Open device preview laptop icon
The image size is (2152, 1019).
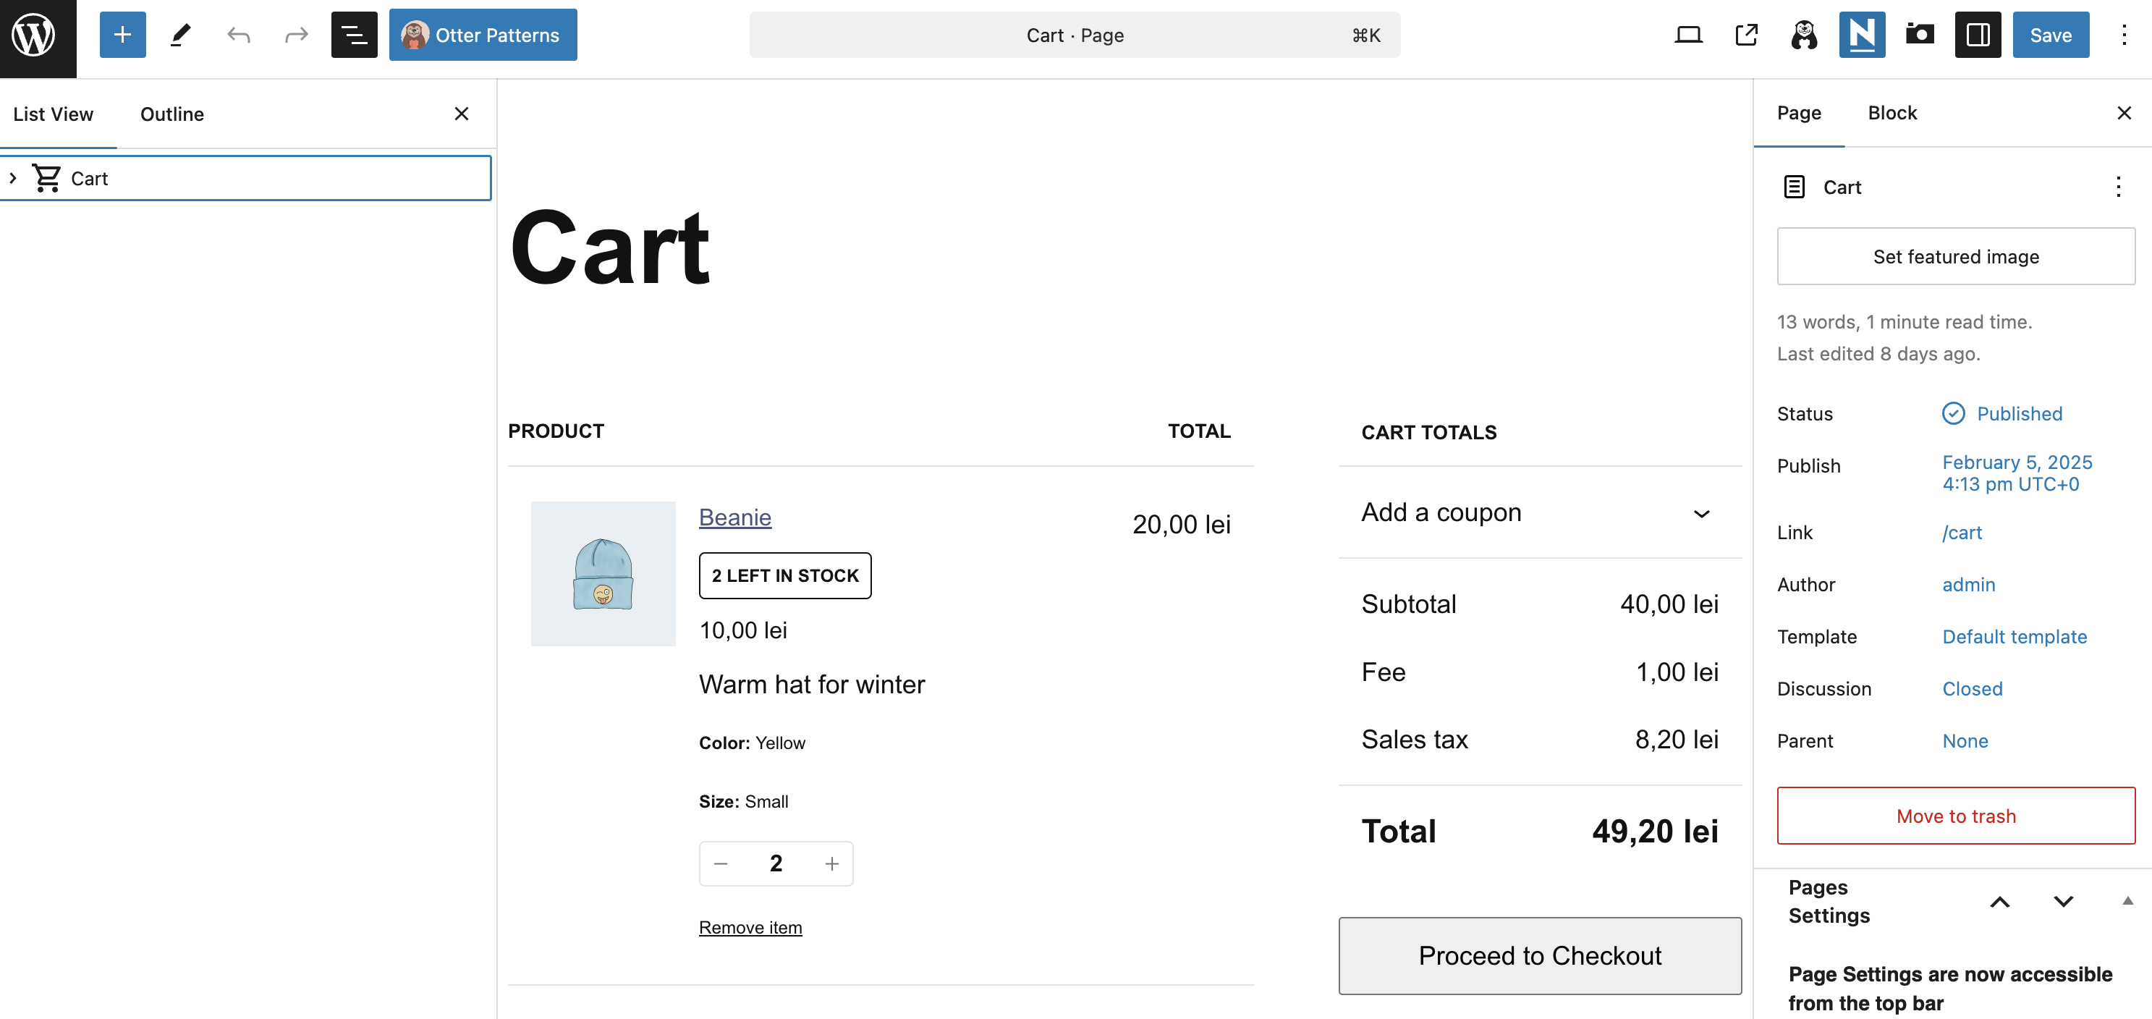click(x=1688, y=35)
